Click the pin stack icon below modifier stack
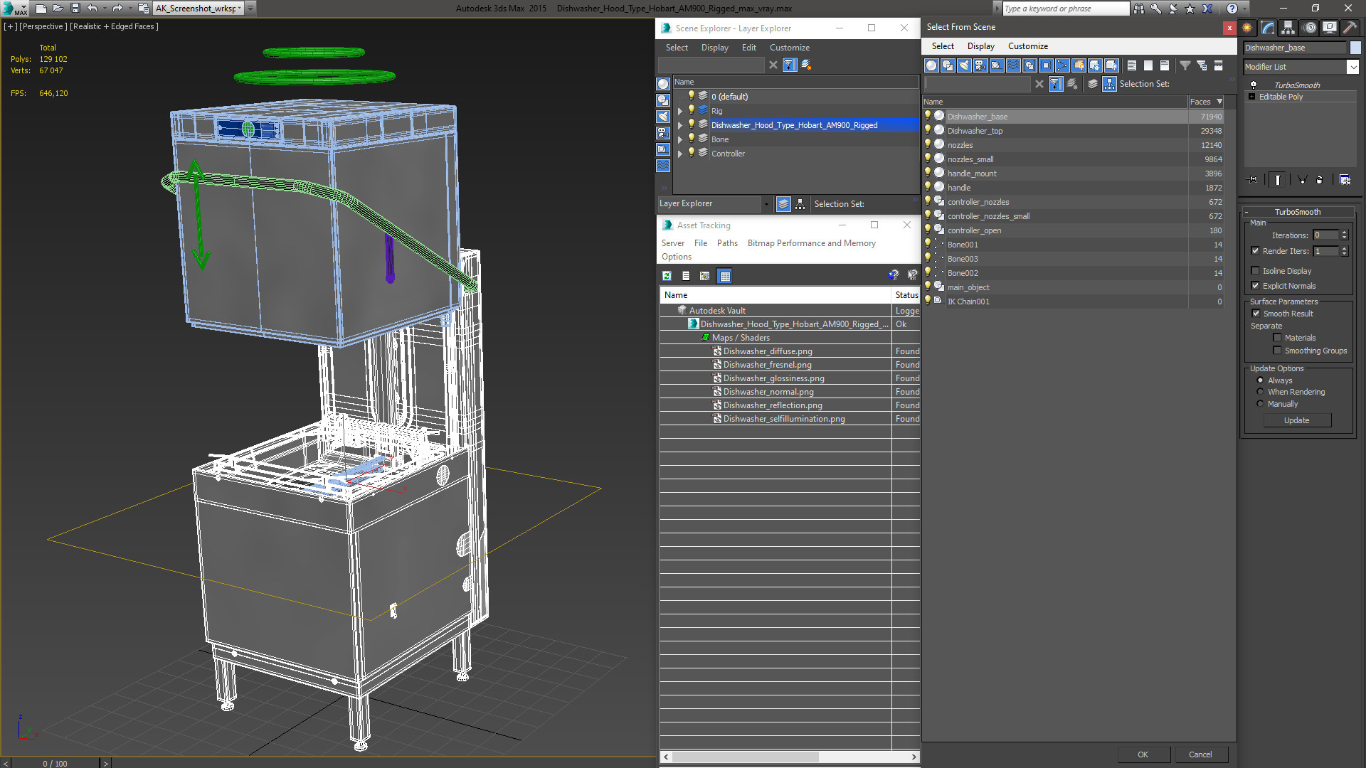 (1253, 180)
